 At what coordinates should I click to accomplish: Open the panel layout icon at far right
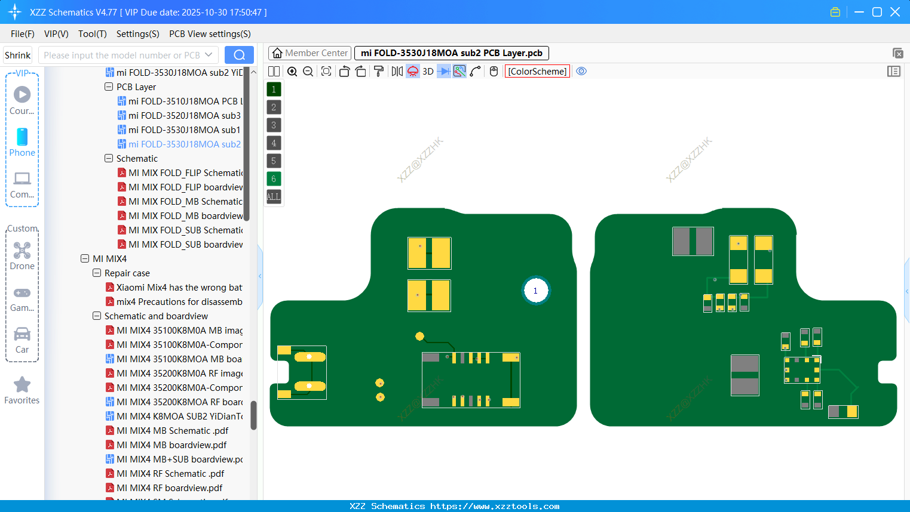[x=894, y=71]
